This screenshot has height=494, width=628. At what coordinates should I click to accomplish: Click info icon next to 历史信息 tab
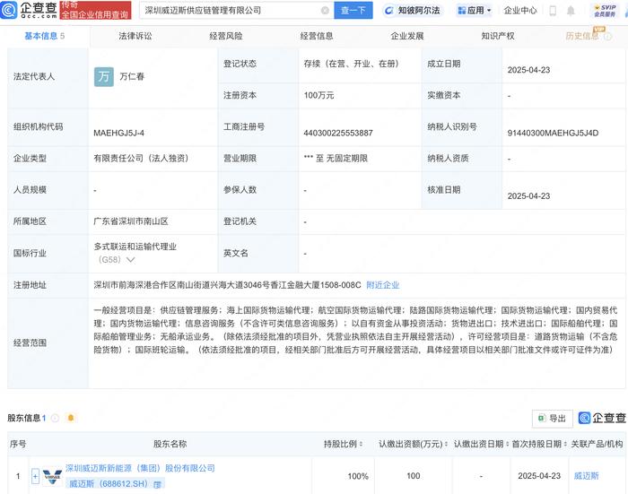[x=608, y=37]
